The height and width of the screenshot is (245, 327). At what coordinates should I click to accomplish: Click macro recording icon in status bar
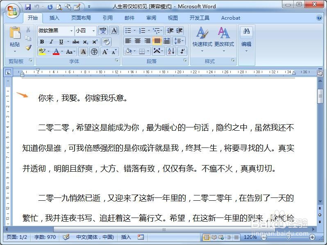coord(141,237)
